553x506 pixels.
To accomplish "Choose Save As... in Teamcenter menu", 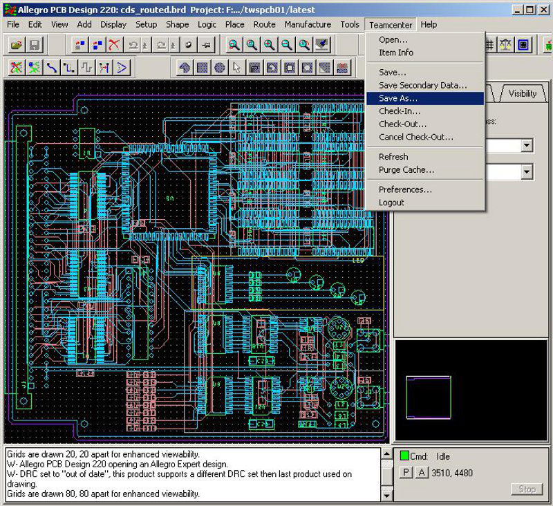I will (425, 98).
